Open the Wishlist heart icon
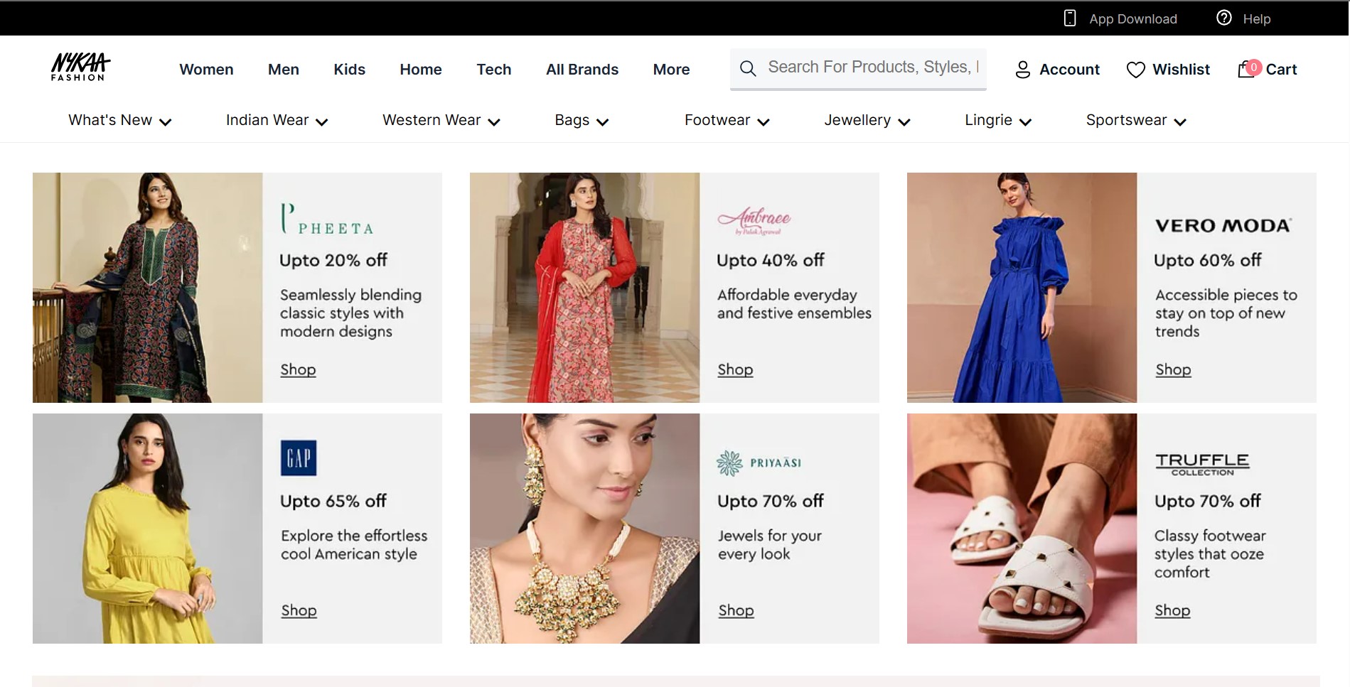 click(1135, 69)
